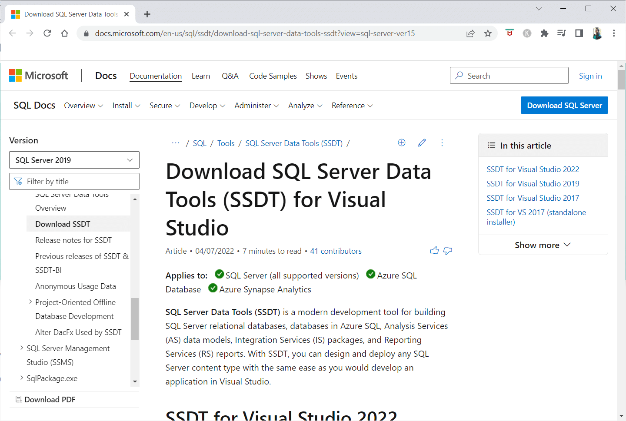The image size is (626, 421).
Task: Open the Docs home link
Action: (106, 76)
